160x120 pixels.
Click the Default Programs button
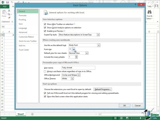pos(103,89)
